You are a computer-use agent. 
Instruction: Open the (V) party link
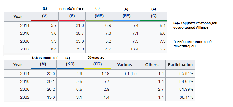(45, 16)
